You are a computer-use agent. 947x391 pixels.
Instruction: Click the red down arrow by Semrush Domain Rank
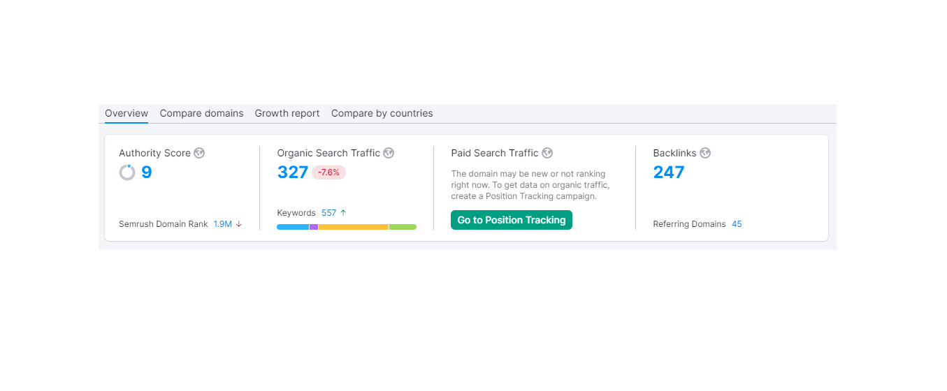[x=239, y=224]
